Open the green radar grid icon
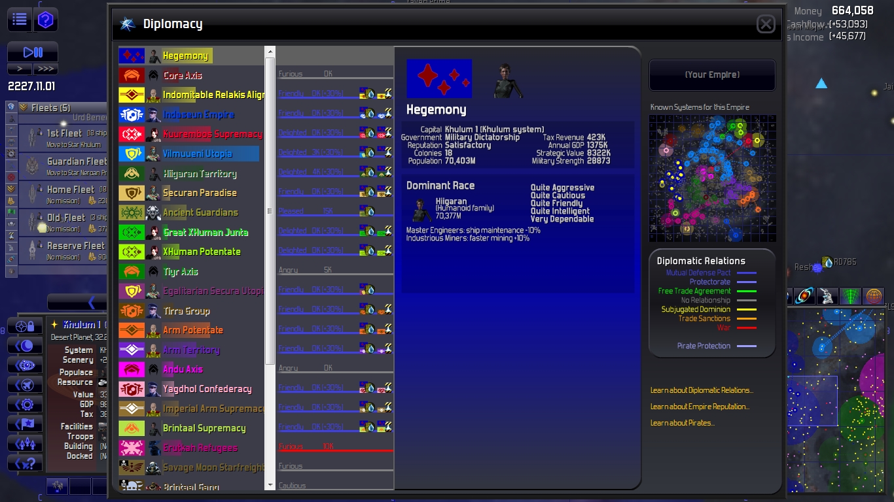 tap(851, 296)
